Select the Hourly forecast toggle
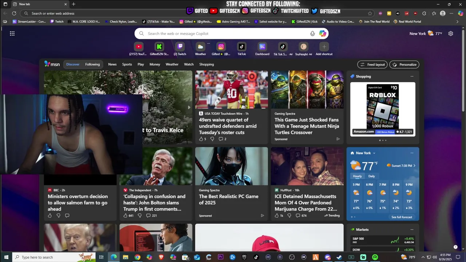This screenshot has height=262, width=466. pyautogui.click(x=358, y=176)
